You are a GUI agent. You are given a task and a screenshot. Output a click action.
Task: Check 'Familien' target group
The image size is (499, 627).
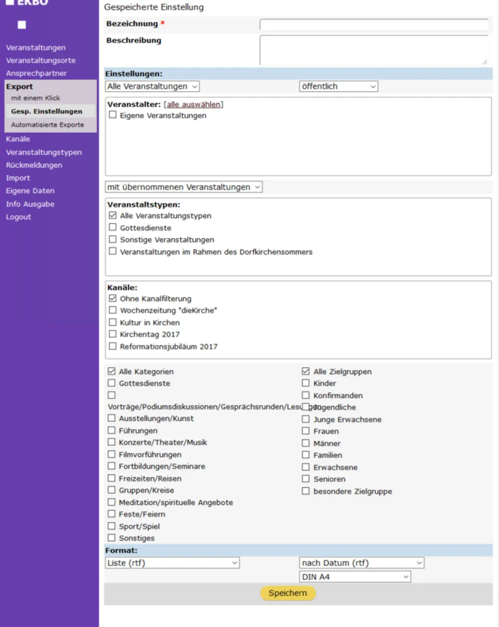point(306,455)
